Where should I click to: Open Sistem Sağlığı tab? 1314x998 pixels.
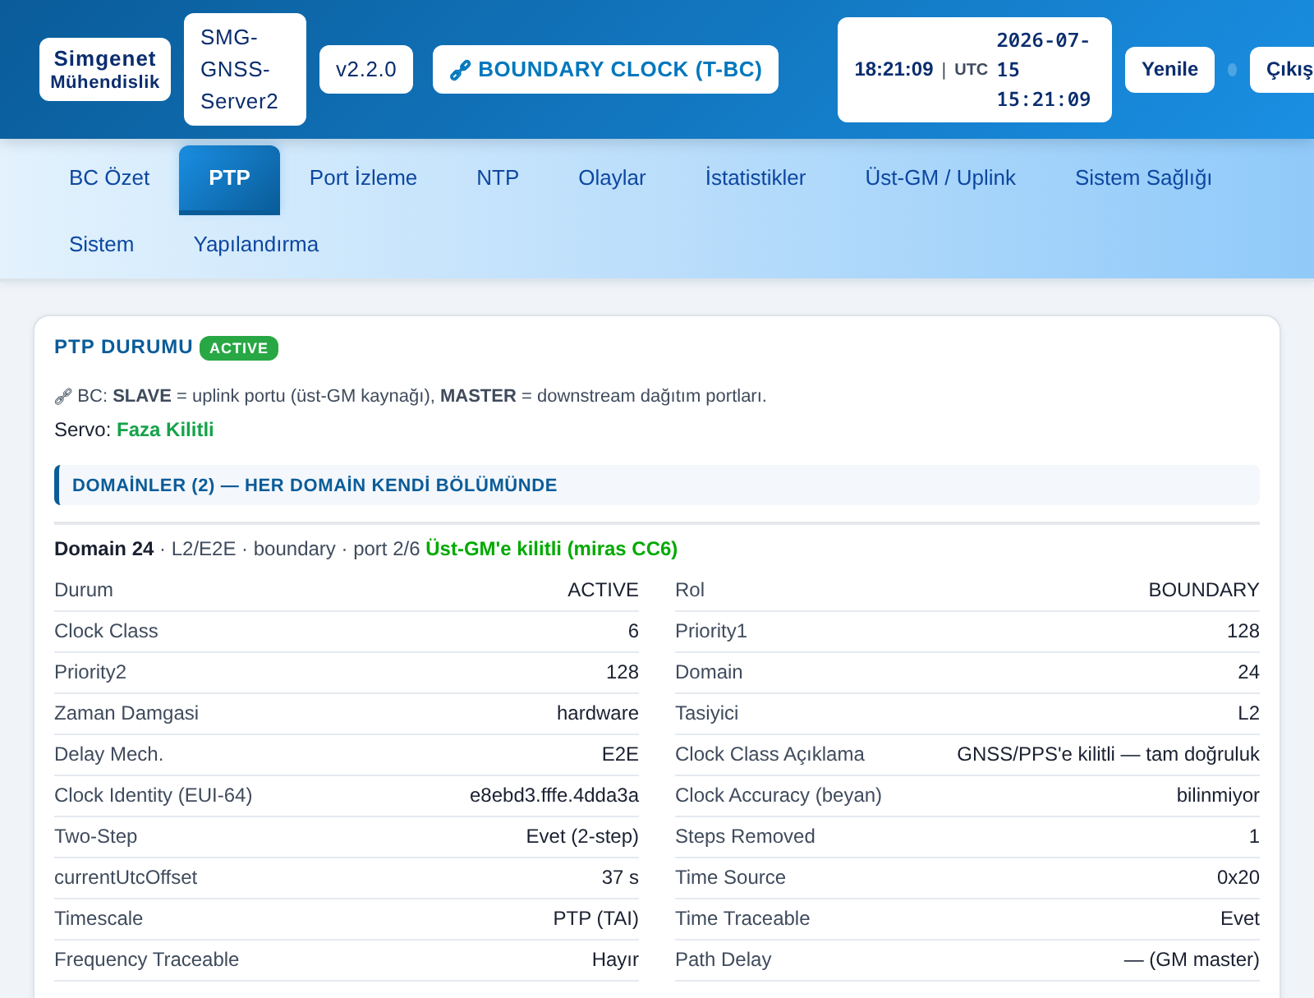click(1143, 178)
